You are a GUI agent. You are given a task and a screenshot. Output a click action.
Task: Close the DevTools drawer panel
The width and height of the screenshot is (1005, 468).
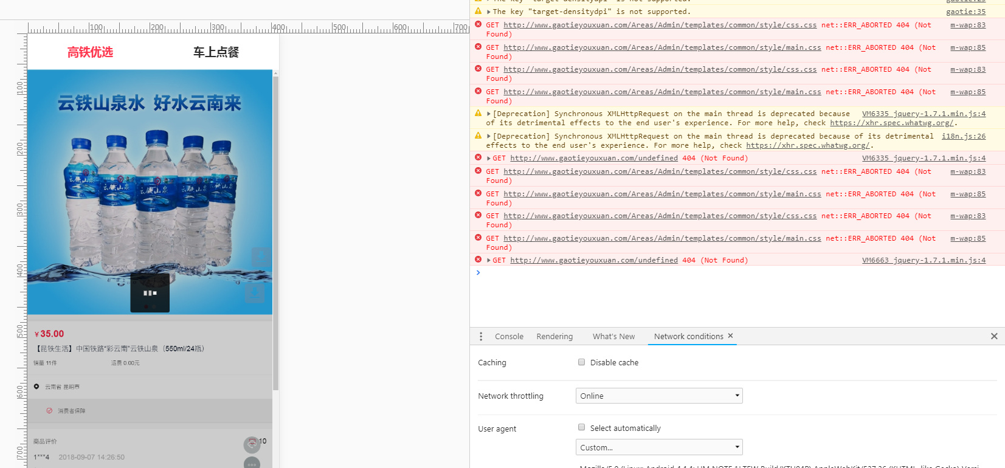[994, 336]
